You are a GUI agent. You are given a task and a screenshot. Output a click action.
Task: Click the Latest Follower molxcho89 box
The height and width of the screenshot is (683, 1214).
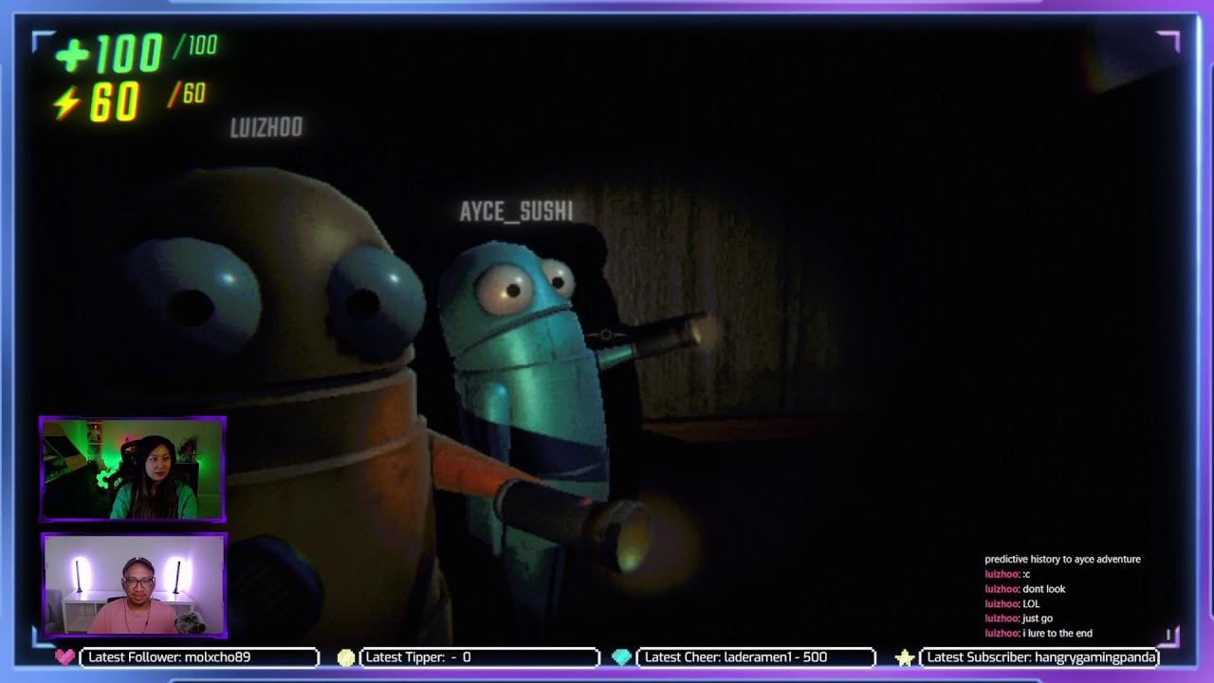coord(200,656)
